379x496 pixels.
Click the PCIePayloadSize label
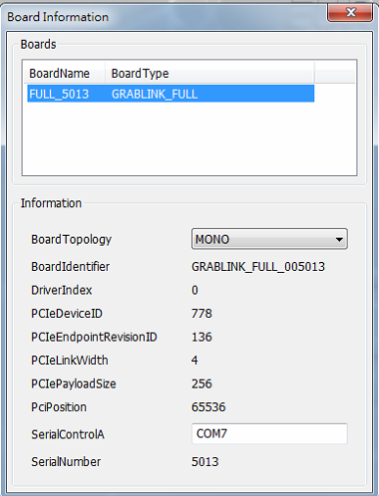pyautogui.click(x=74, y=384)
